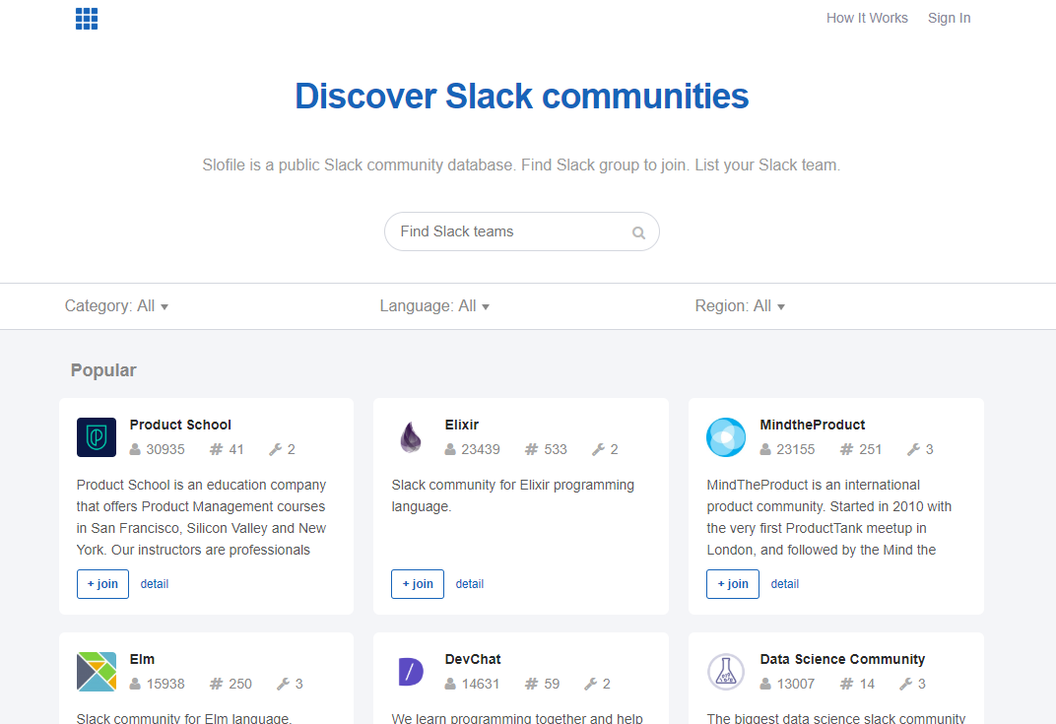The height and width of the screenshot is (724, 1056).
Task: Click the Slofile tagline text
Action: (521, 165)
